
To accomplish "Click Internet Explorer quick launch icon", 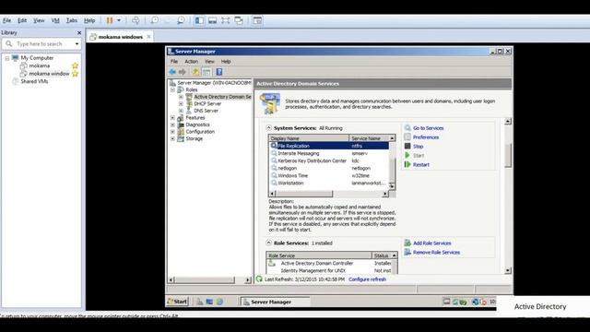I will [x=219, y=302].
